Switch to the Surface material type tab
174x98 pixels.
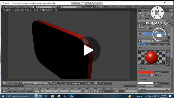[x=142, y=44]
